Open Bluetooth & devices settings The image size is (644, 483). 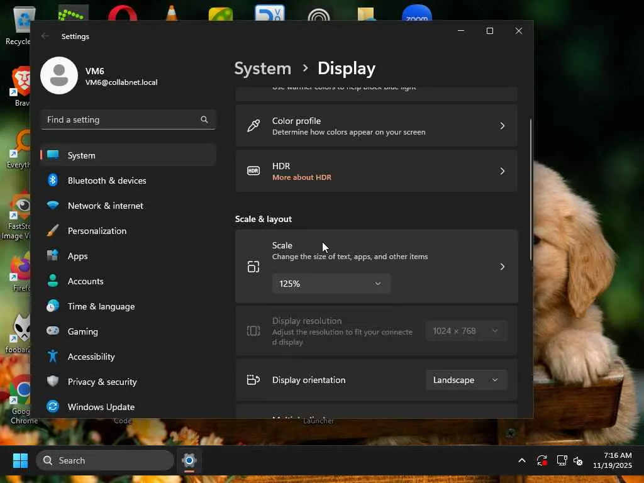coord(128,180)
